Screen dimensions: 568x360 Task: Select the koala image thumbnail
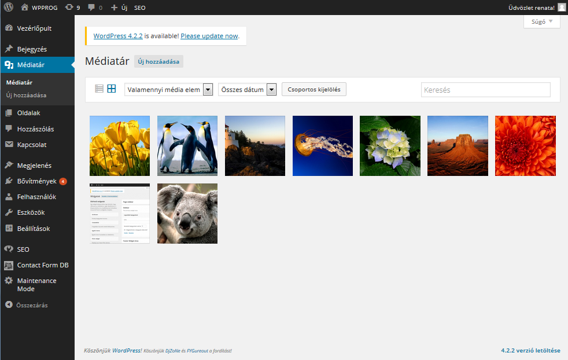point(187,214)
